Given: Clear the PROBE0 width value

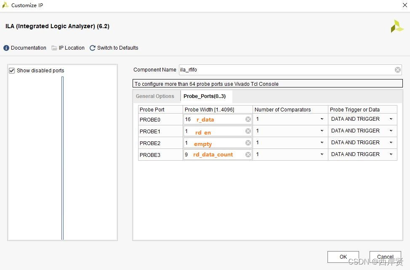Looking at the screenshot, I should [248, 119].
